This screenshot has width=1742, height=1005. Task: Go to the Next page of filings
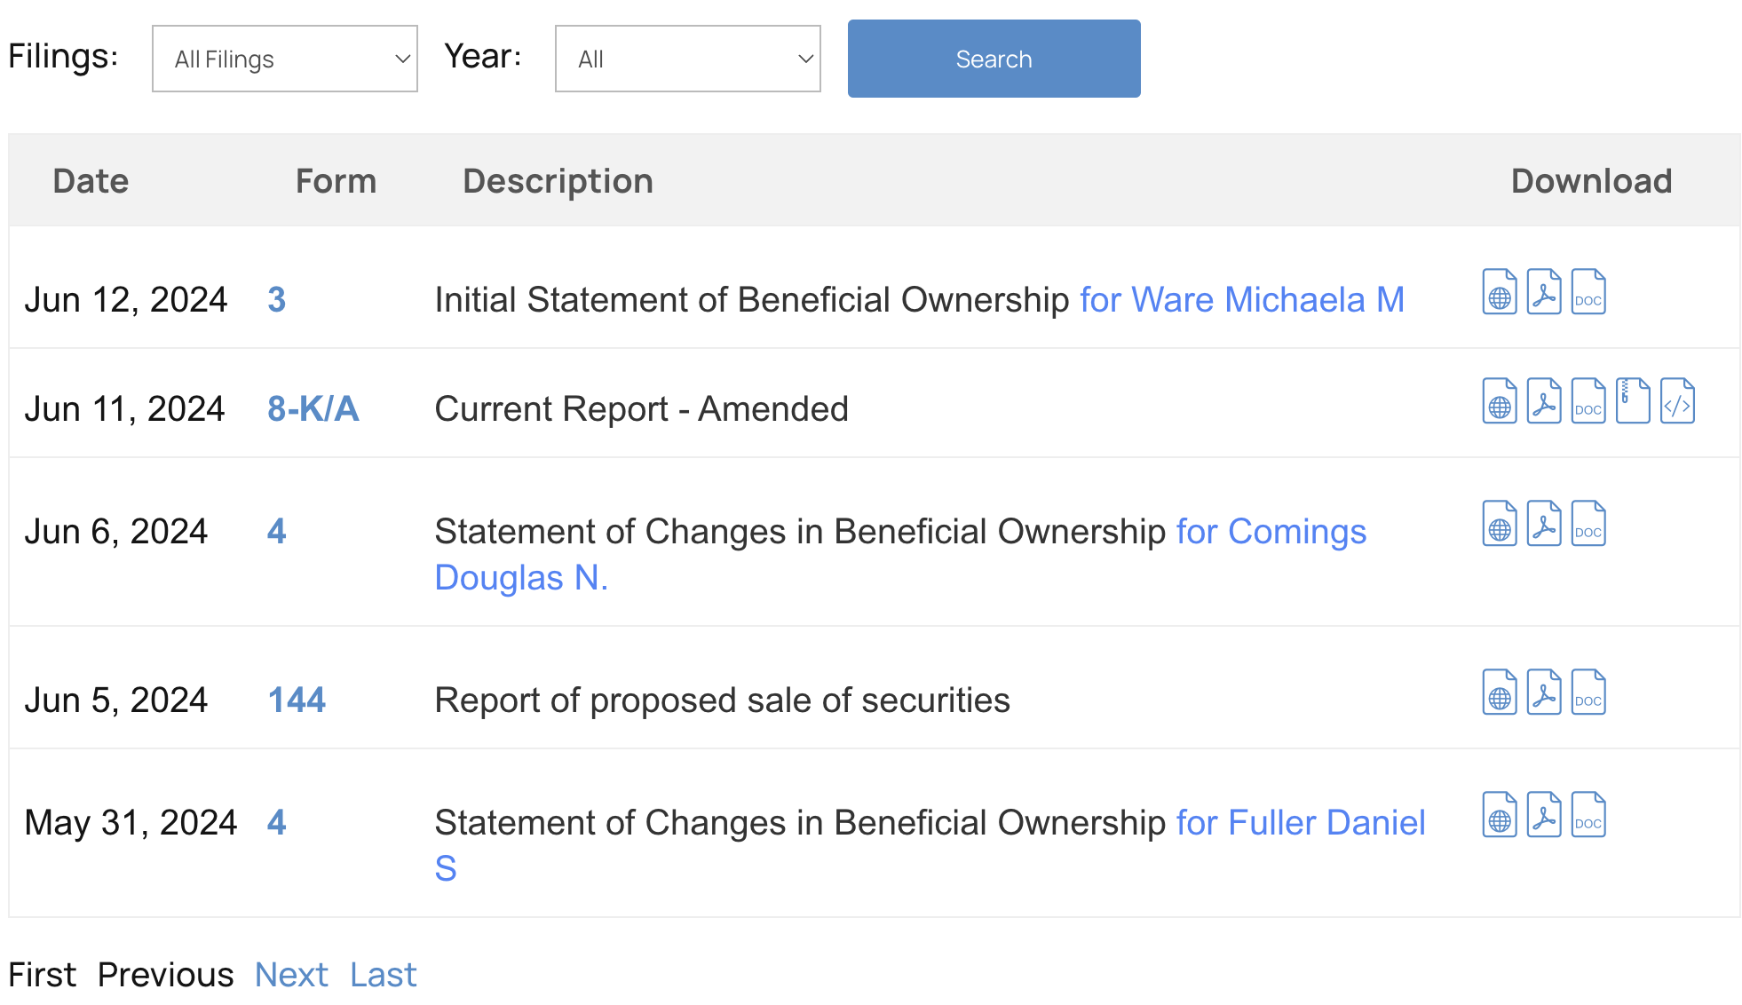291,975
